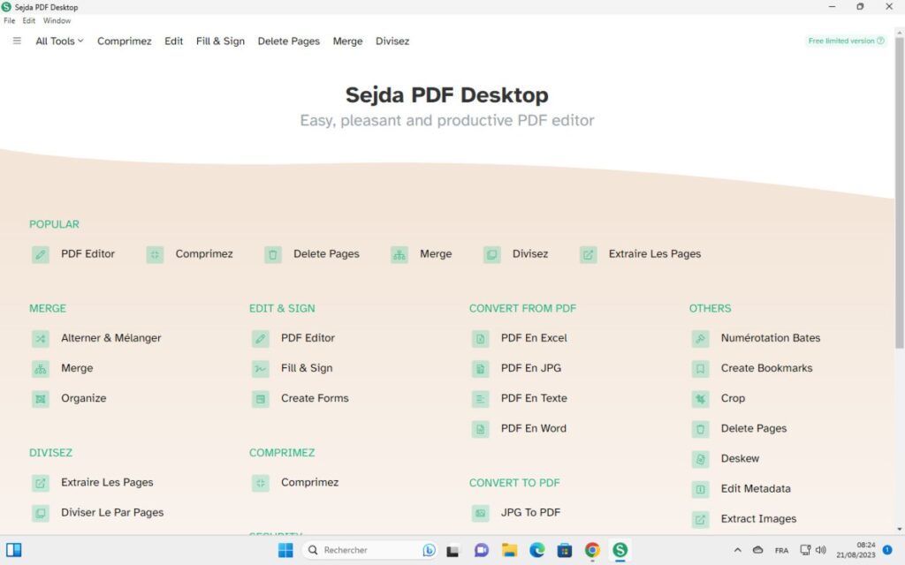Open Delete Pages in the top toolbar

pos(289,41)
